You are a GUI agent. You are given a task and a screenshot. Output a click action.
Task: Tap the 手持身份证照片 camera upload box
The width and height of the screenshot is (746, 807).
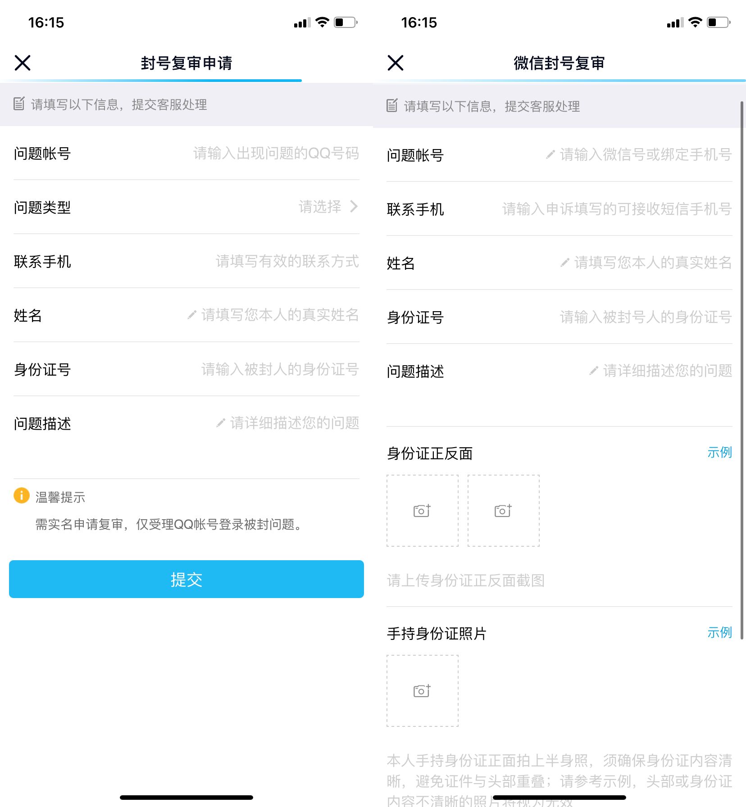[422, 691]
